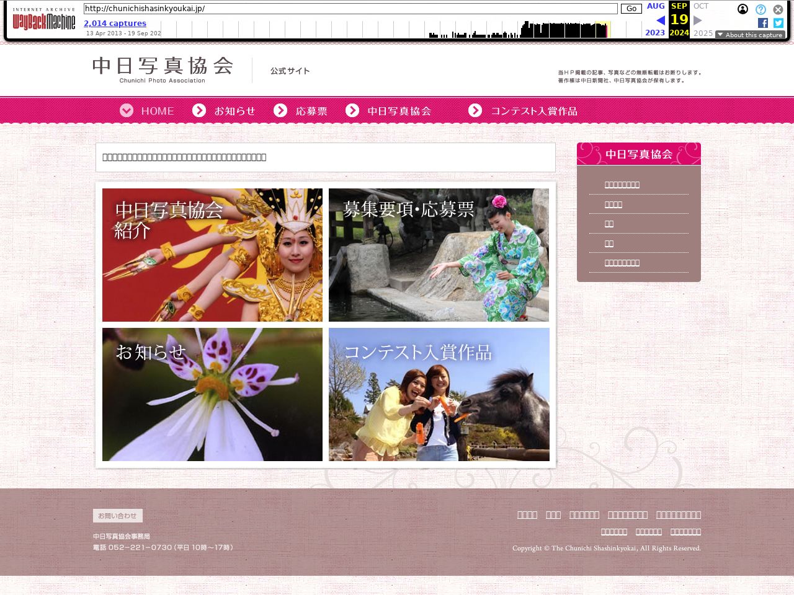Image resolution: width=794 pixels, height=595 pixels.
Task: Go to previous capture with left arrow
Action: [660, 20]
